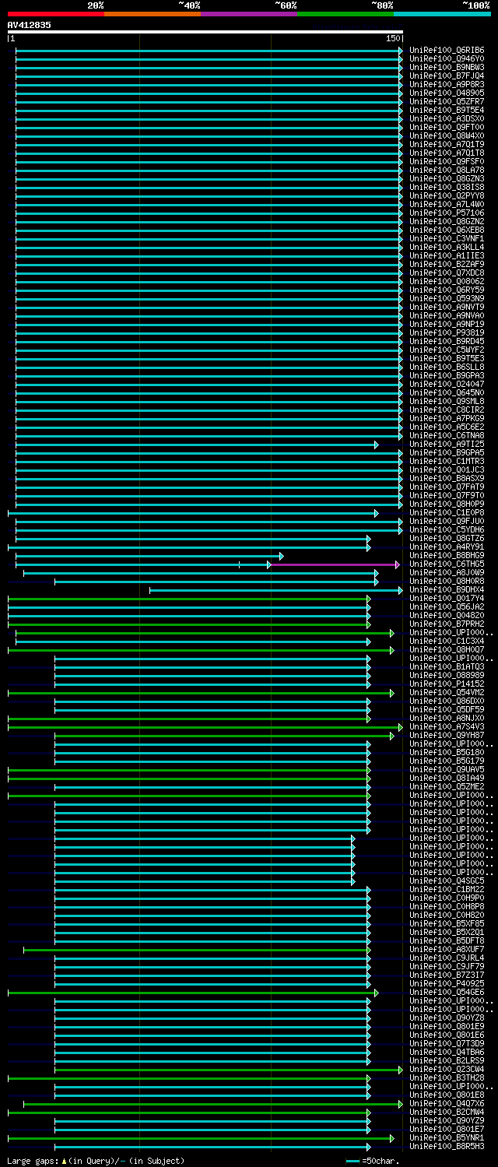Image resolution: width=498 pixels, height=1167 pixels.
Task: Open hit UniRef100_Q23CW4
Action: click(x=447, y=1069)
